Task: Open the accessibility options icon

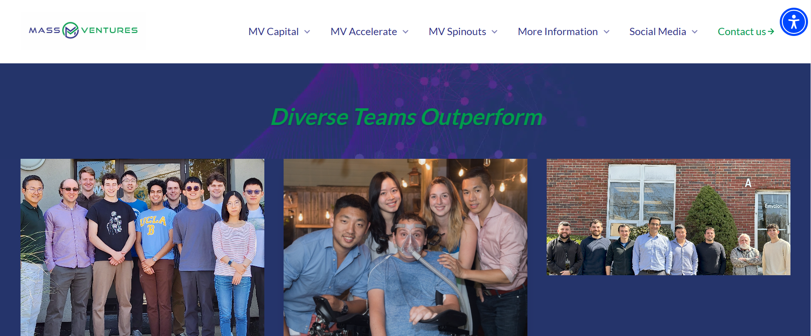Action: [x=793, y=22]
